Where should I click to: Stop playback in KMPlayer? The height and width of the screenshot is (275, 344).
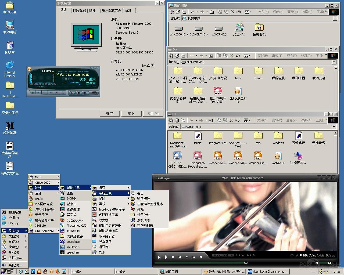click(173, 257)
